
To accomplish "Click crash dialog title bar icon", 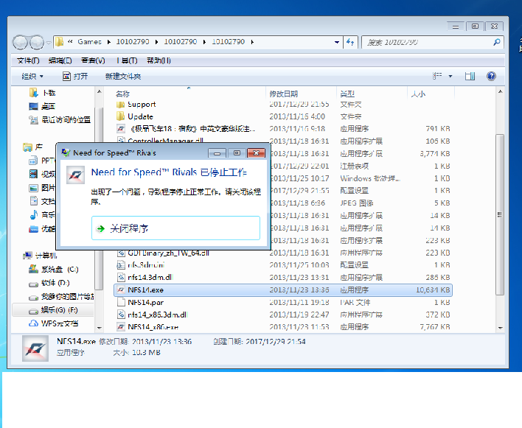I will pyautogui.click(x=66, y=152).
